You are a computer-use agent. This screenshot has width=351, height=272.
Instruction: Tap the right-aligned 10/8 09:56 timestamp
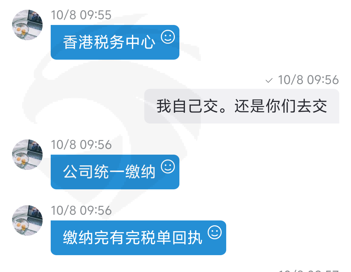coord(308,80)
